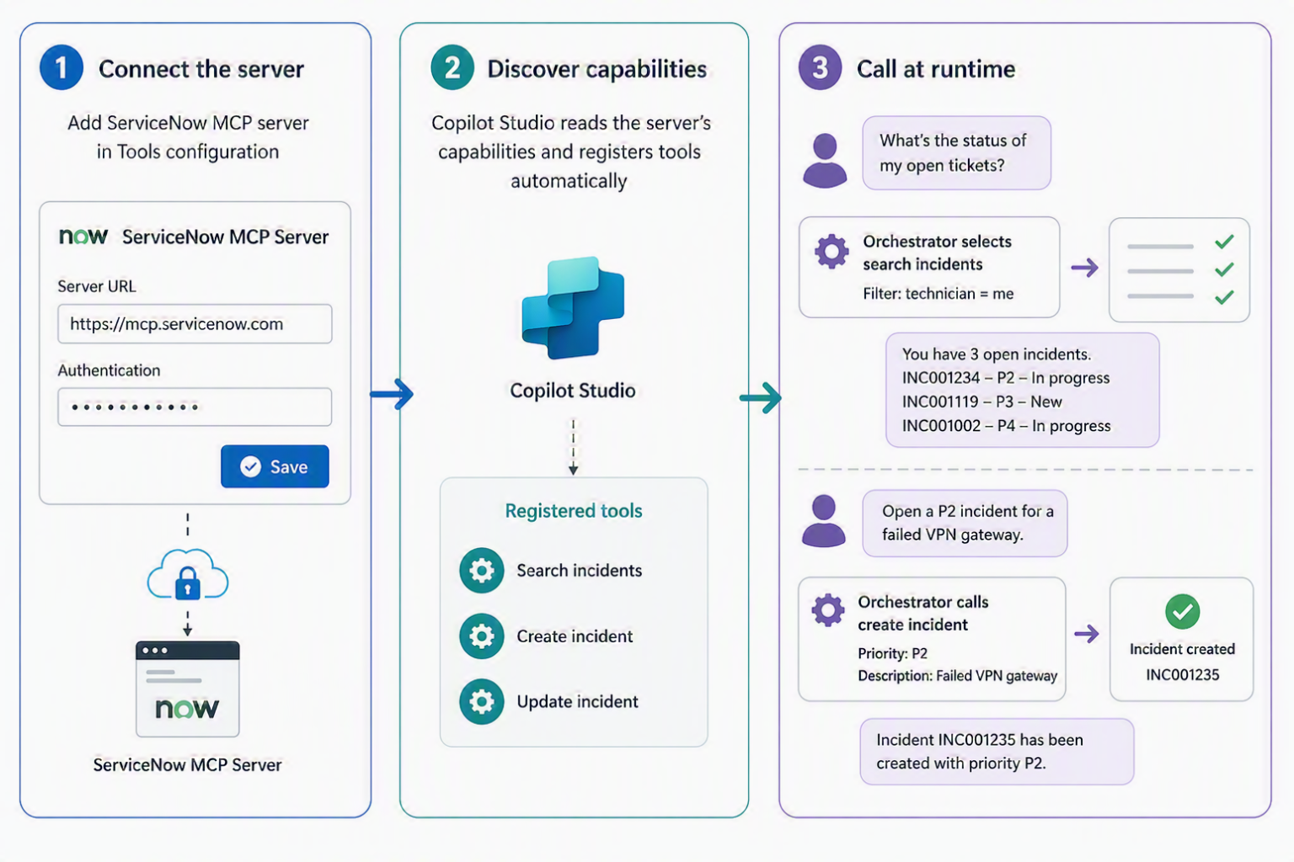This screenshot has height=862, width=1294.
Task: Click the INC001234 – P2 – In progress row
Action: 1006,378
